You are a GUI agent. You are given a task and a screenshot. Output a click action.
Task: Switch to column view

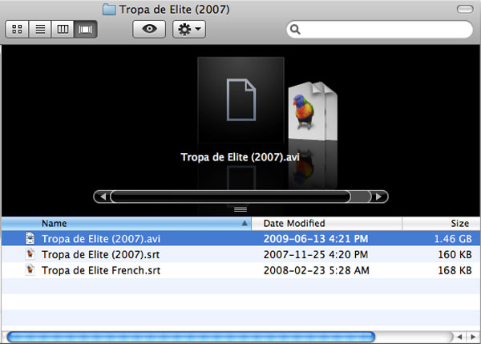pos(63,29)
